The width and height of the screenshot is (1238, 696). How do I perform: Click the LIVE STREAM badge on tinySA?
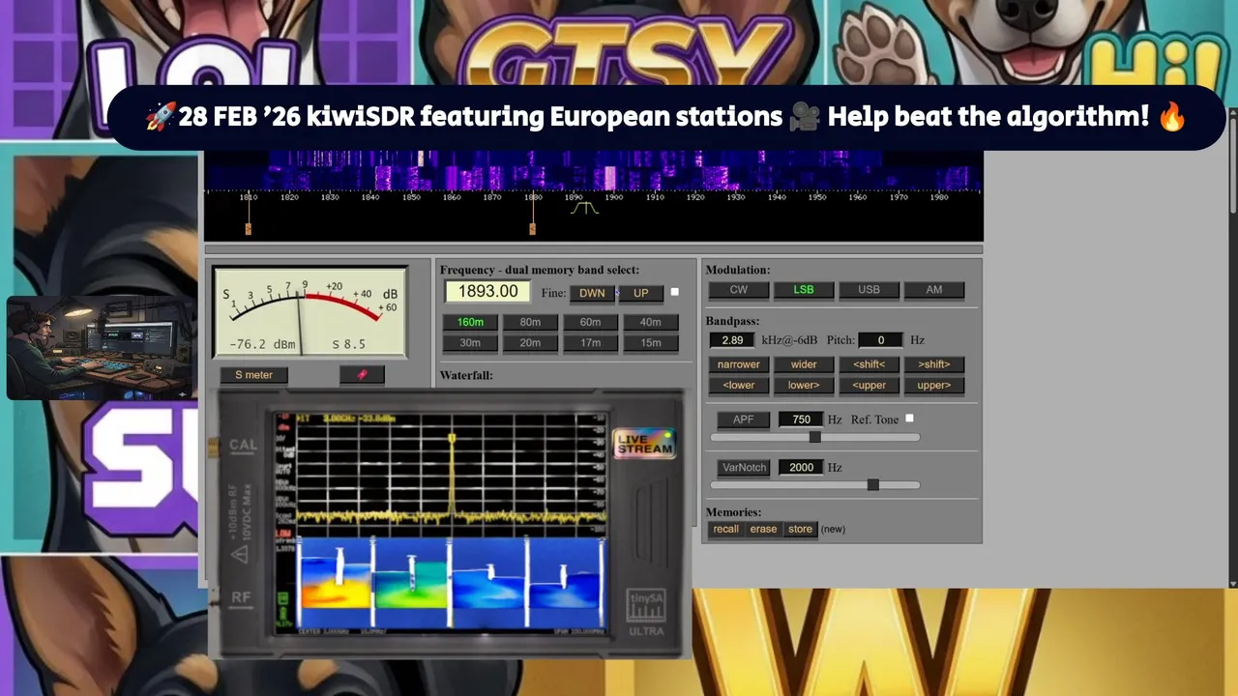click(x=644, y=444)
